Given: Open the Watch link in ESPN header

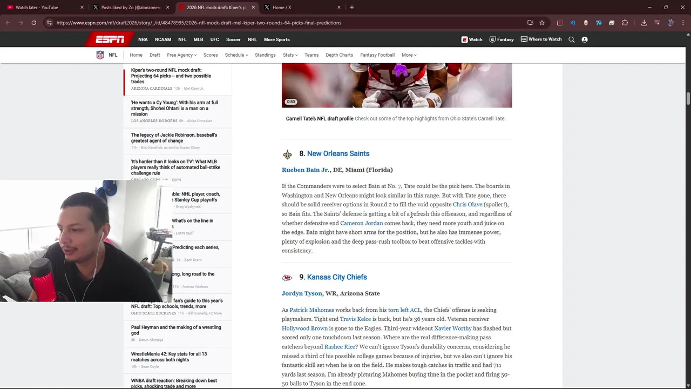Looking at the screenshot, I should point(472,39).
